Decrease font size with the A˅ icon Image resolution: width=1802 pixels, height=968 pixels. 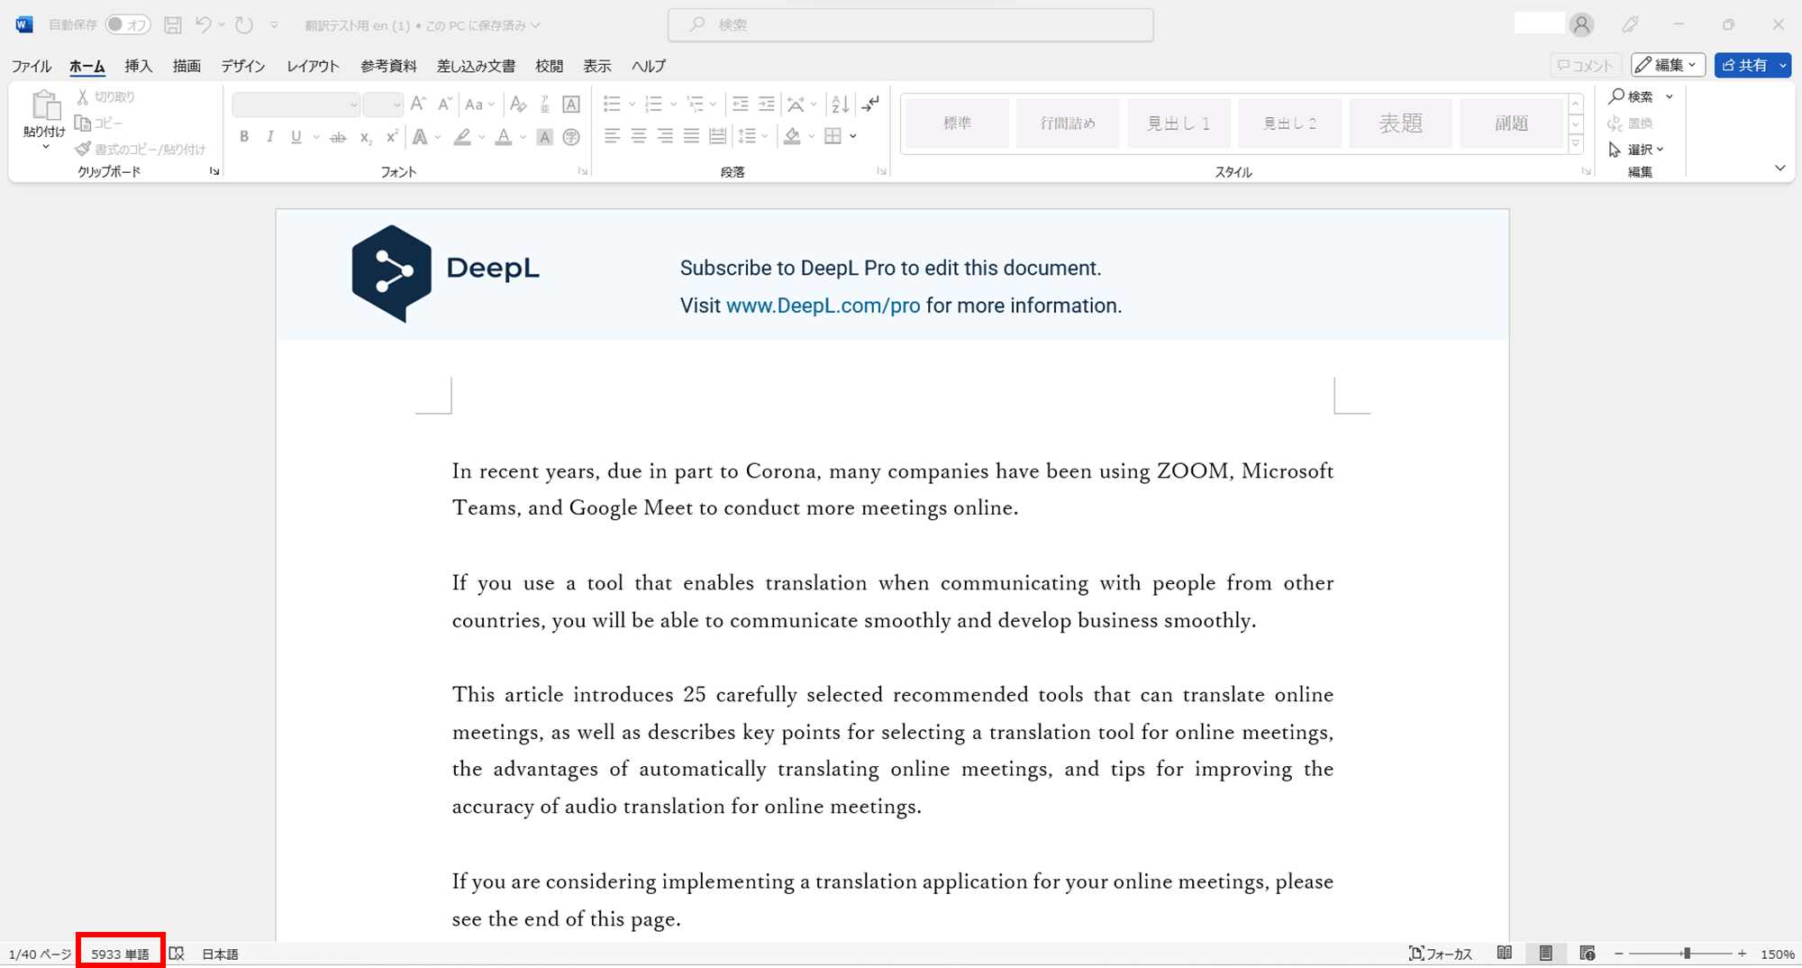pyautogui.click(x=444, y=104)
